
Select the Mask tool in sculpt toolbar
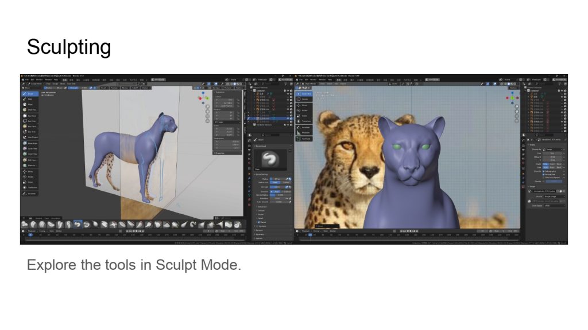coord(30,104)
